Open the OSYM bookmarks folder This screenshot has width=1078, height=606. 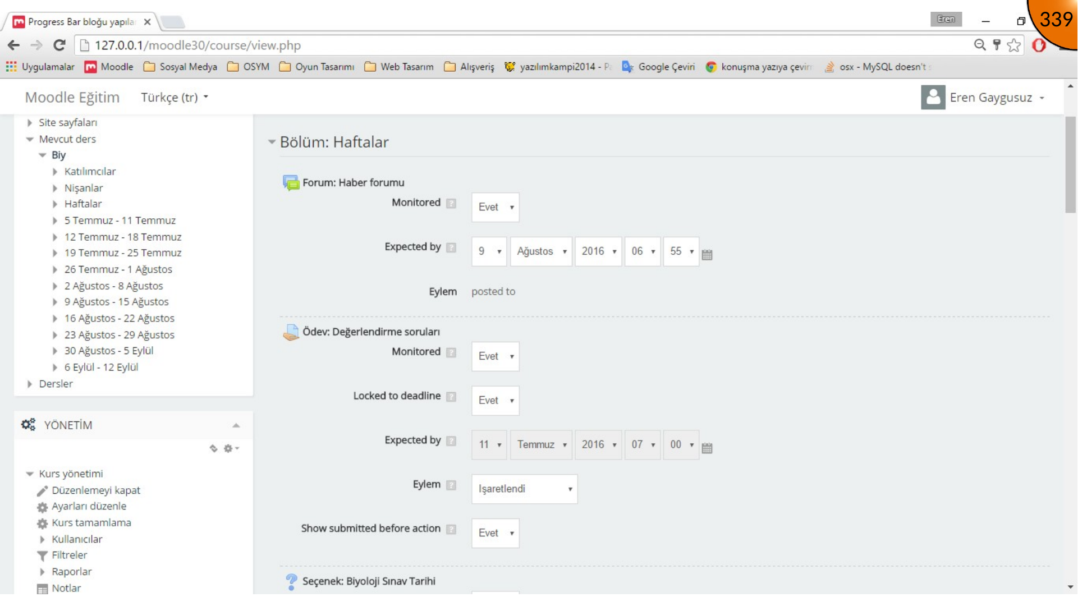[249, 67]
